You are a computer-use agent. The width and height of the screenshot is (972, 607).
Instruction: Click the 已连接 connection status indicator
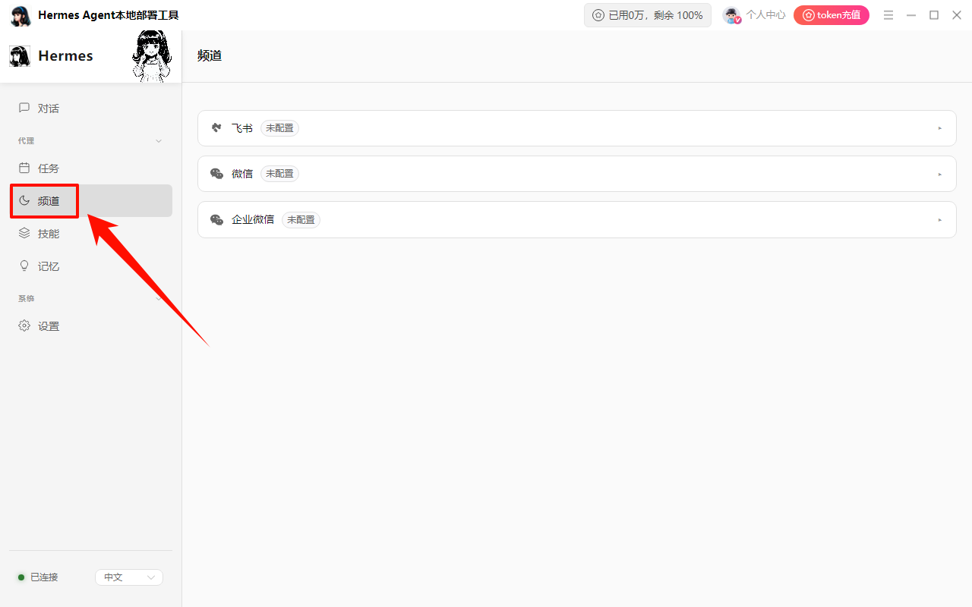(x=38, y=577)
